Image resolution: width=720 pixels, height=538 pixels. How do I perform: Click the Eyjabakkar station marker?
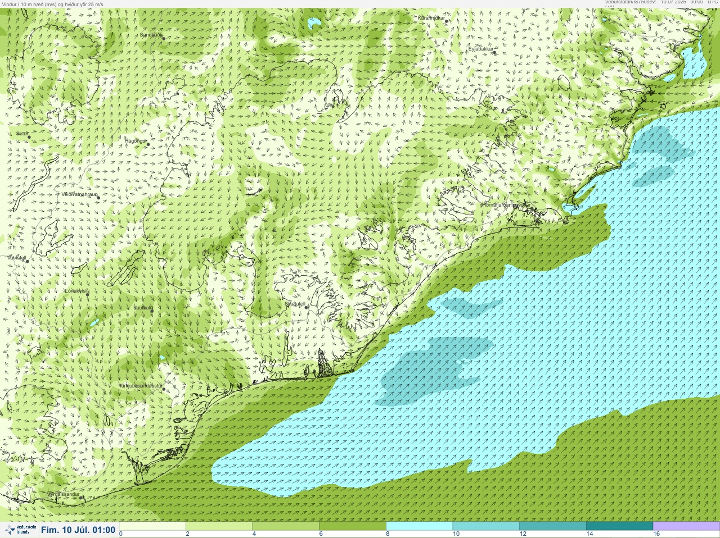pyautogui.click(x=496, y=52)
